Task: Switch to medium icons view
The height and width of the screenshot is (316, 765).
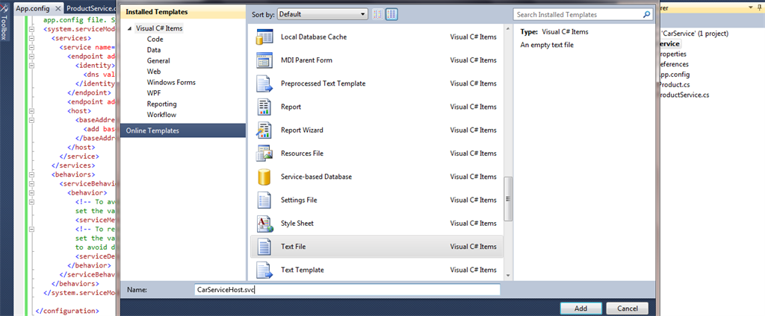Action: 392,14
